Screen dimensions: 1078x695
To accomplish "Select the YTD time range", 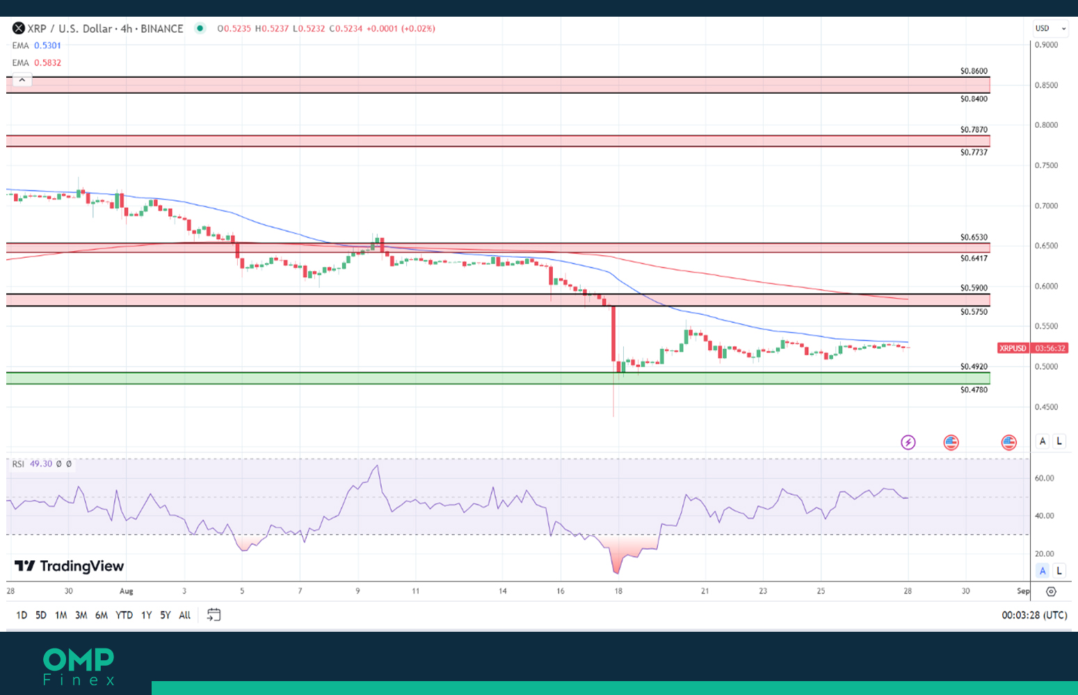I will click(x=124, y=615).
